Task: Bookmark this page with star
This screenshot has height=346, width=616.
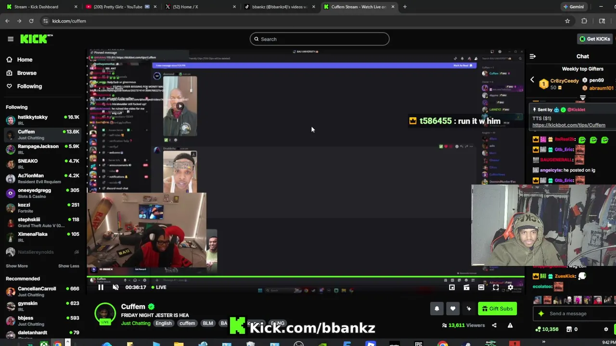Action: coord(567,21)
